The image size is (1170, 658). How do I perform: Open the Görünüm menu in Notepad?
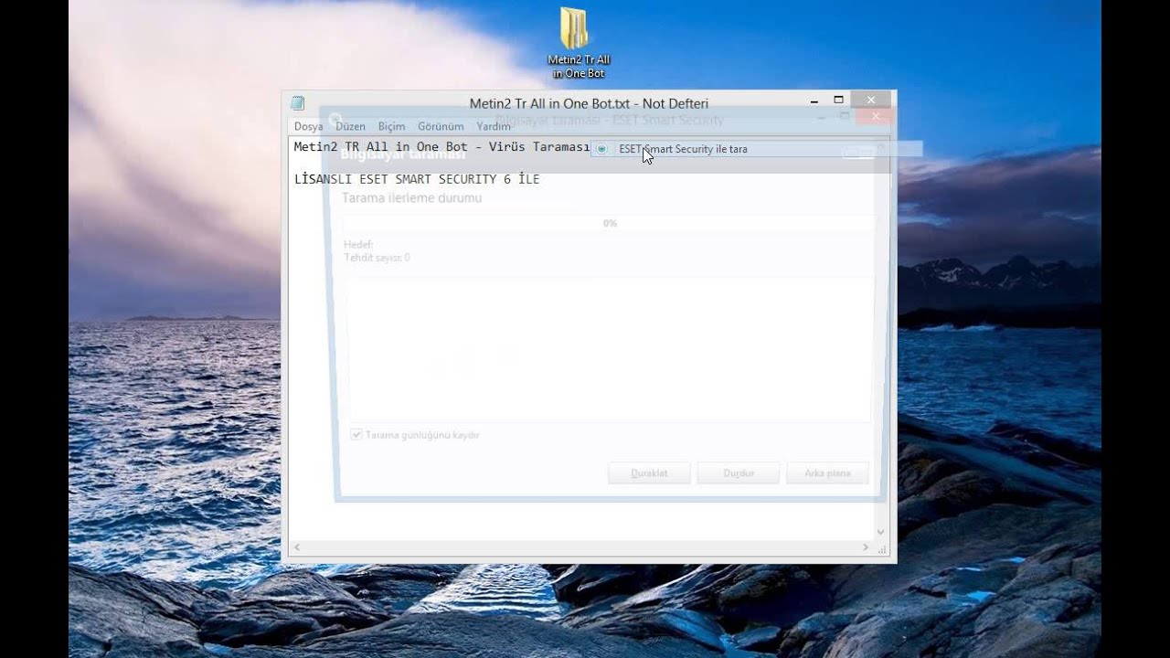coord(441,126)
